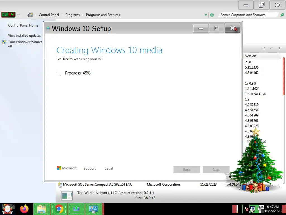Image resolution: width=286 pixels, height=215 pixels.
Task: Click the network tray icon
Action: point(252,209)
